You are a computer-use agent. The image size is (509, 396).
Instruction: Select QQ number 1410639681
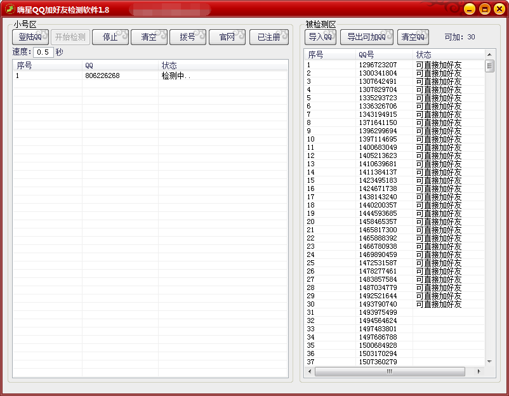click(x=378, y=164)
